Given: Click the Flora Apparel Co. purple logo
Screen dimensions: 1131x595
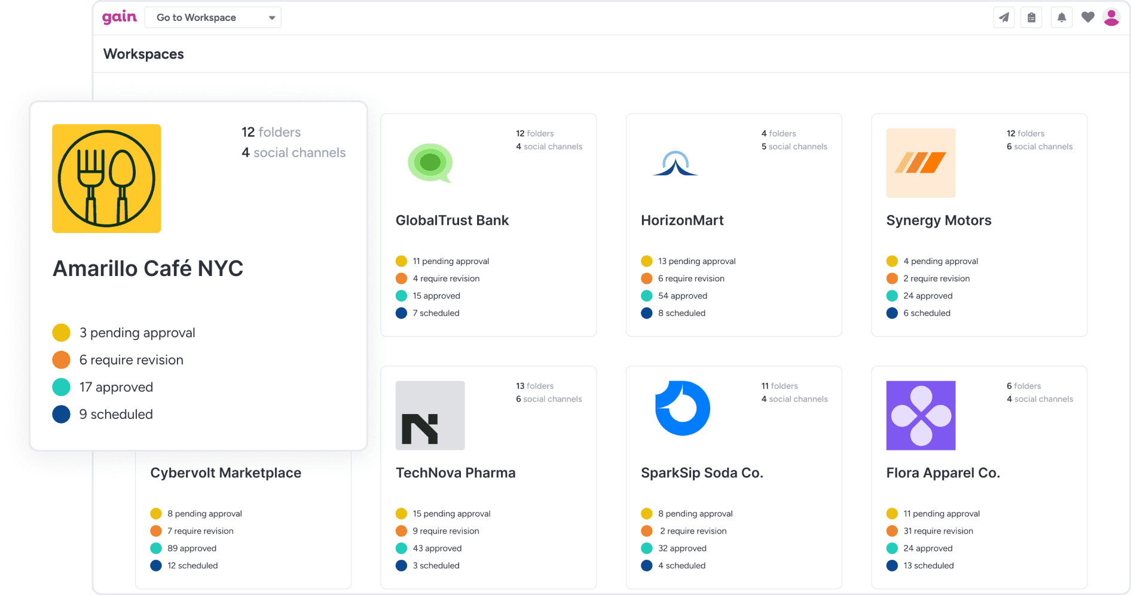Looking at the screenshot, I should point(921,415).
